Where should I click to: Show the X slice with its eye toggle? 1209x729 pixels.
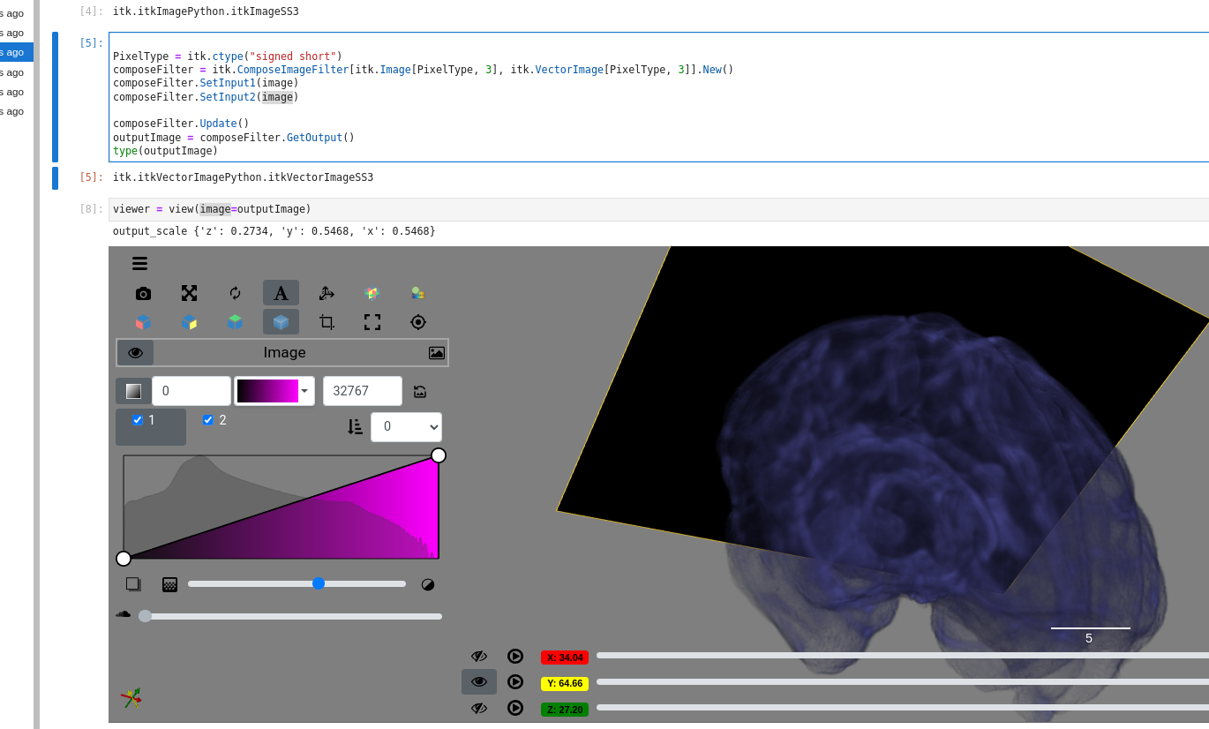click(x=479, y=656)
